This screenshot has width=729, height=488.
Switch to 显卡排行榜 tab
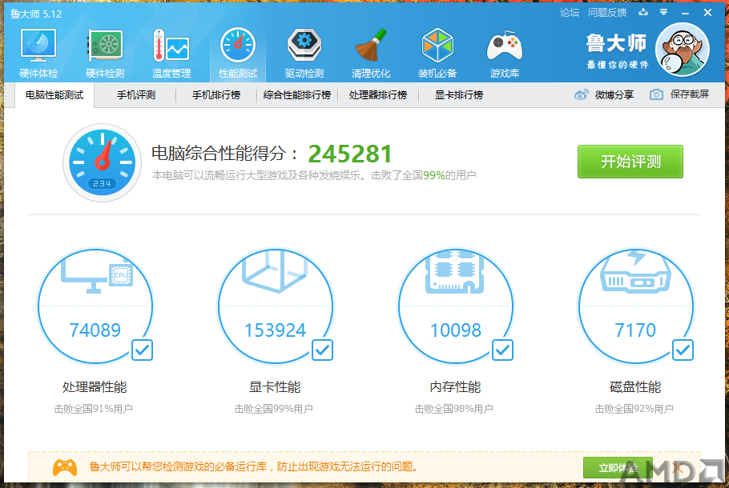(459, 95)
